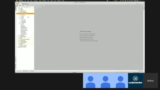Expand the ext folder arrow
160x90 pixels.
[20, 19]
